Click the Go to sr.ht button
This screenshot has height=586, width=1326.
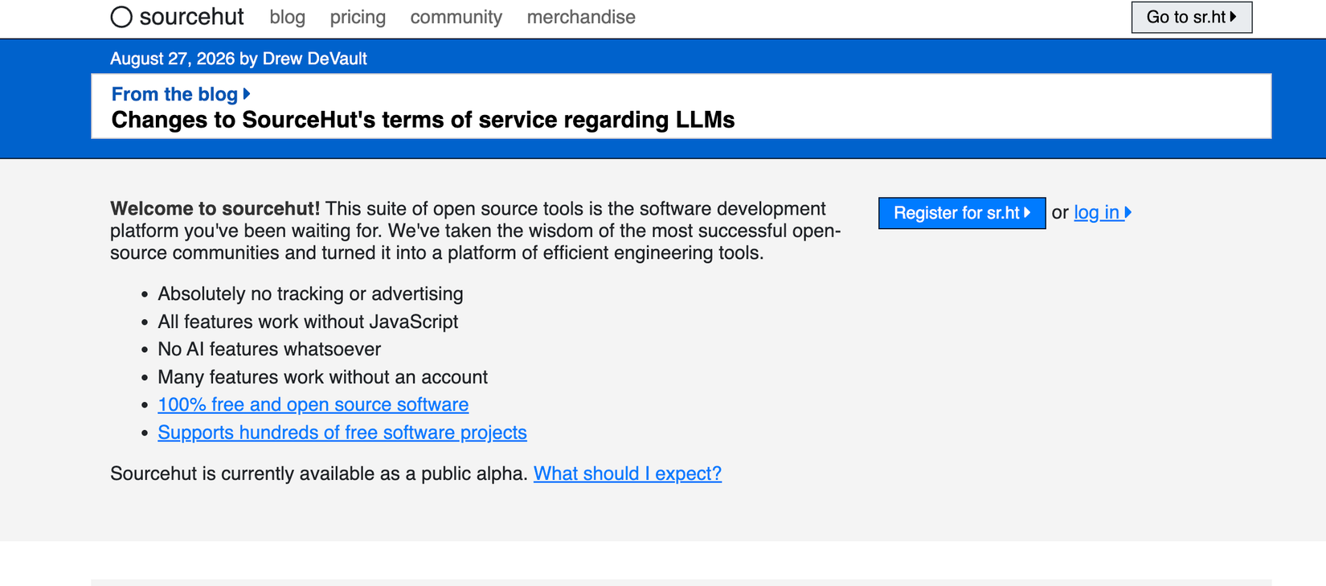1191,17
